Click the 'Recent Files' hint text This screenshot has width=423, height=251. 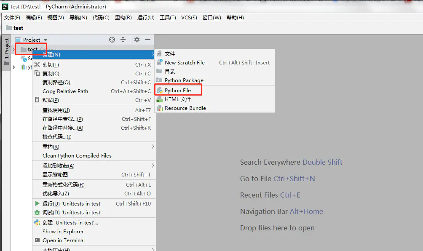pyautogui.click(x=259, y=195)
